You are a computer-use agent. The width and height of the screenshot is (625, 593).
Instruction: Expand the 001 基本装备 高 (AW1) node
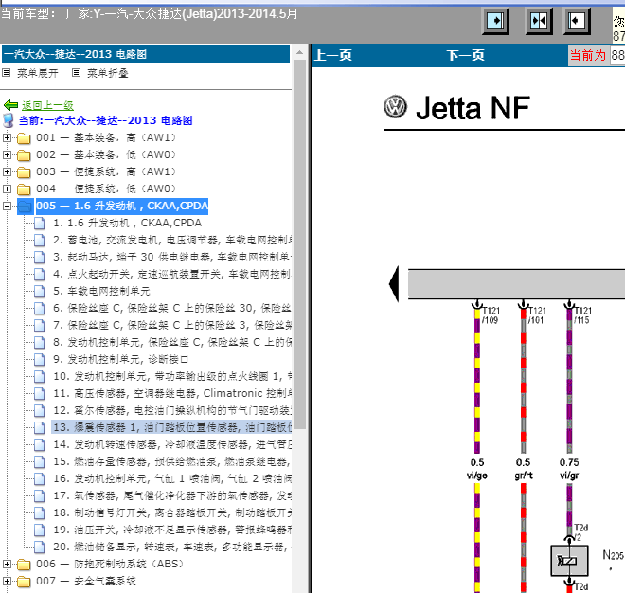tap(7, 138)
